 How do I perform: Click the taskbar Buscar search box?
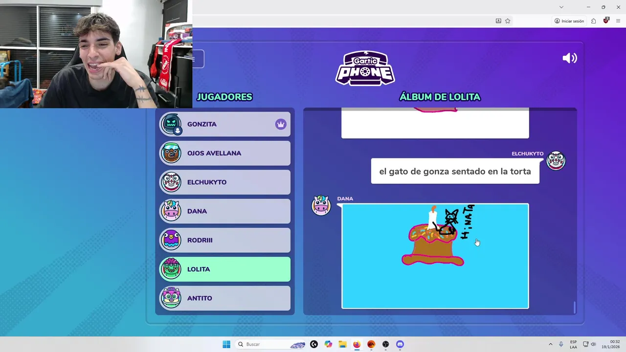(271, 344)
